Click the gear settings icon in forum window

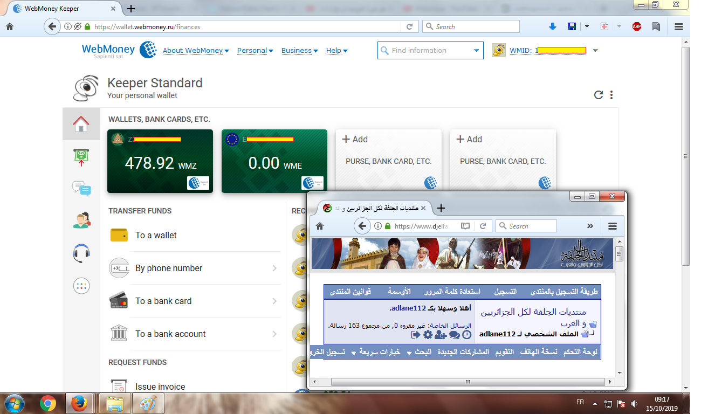[428, 335]
